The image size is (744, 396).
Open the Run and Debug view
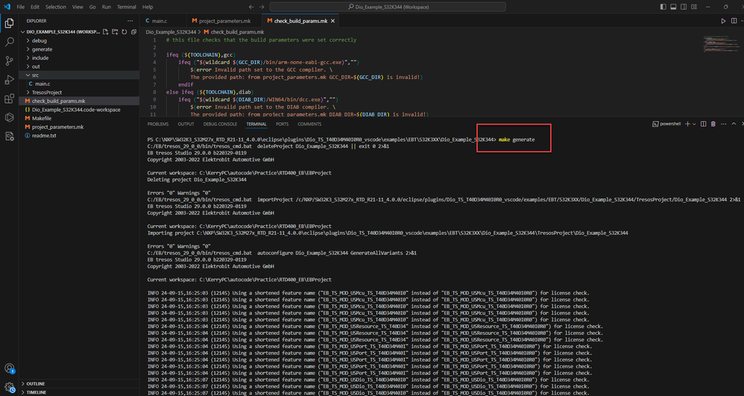pos(9,80)
